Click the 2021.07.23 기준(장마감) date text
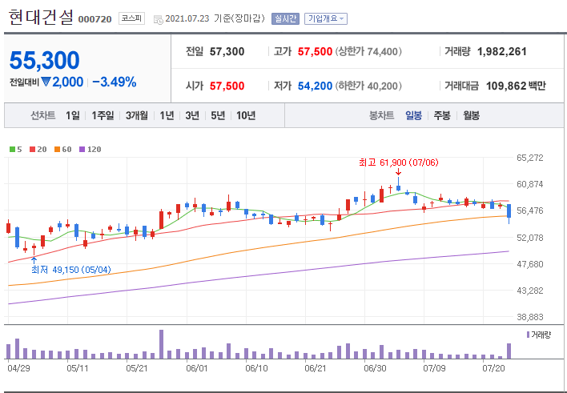This screenshot has height=393, width=567. point(215,18)
